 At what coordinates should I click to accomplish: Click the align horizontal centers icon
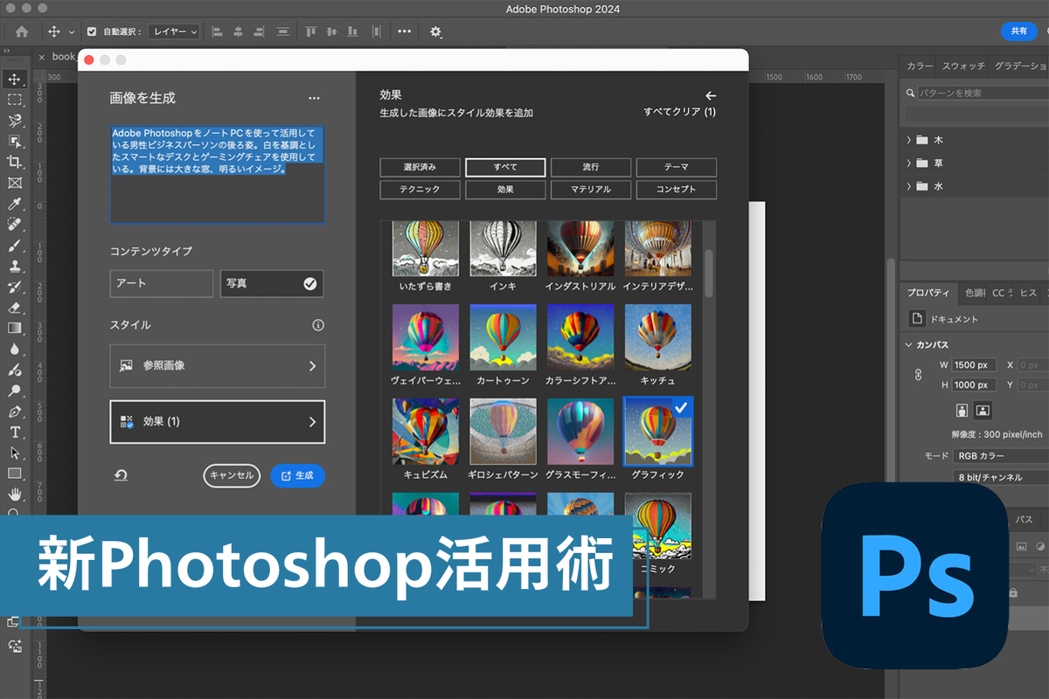238,31
